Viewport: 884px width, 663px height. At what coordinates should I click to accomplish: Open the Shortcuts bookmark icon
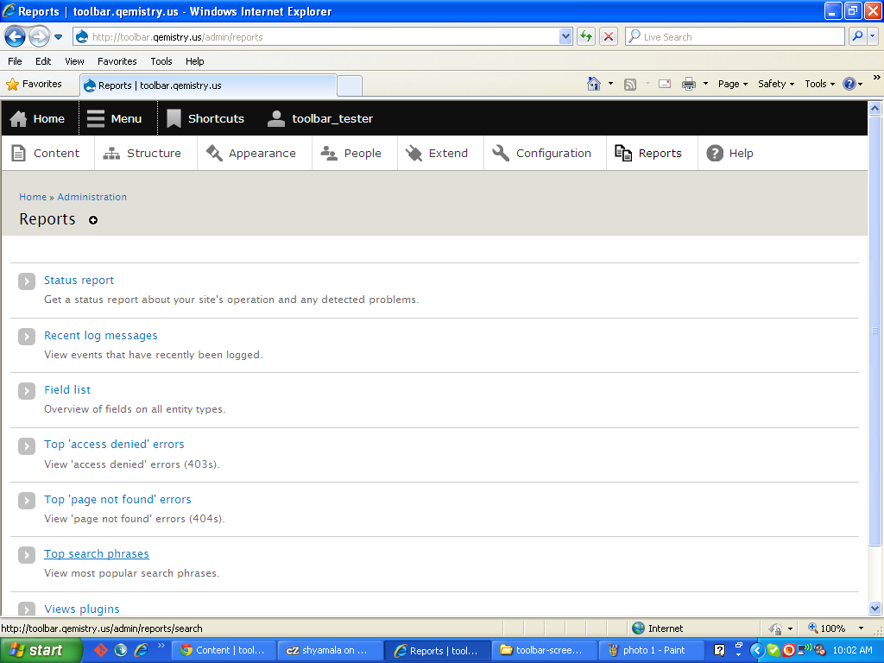click(x=173, y=118)
